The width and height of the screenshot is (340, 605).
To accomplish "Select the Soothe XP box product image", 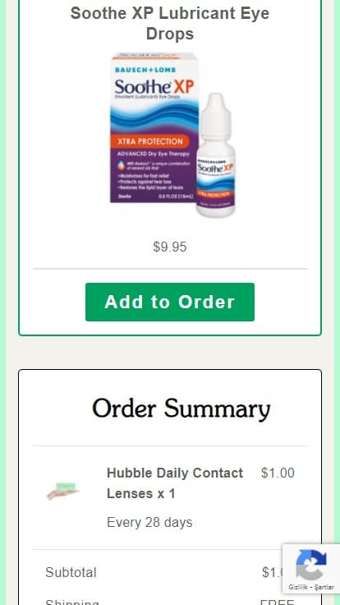I will pos(154,128).
